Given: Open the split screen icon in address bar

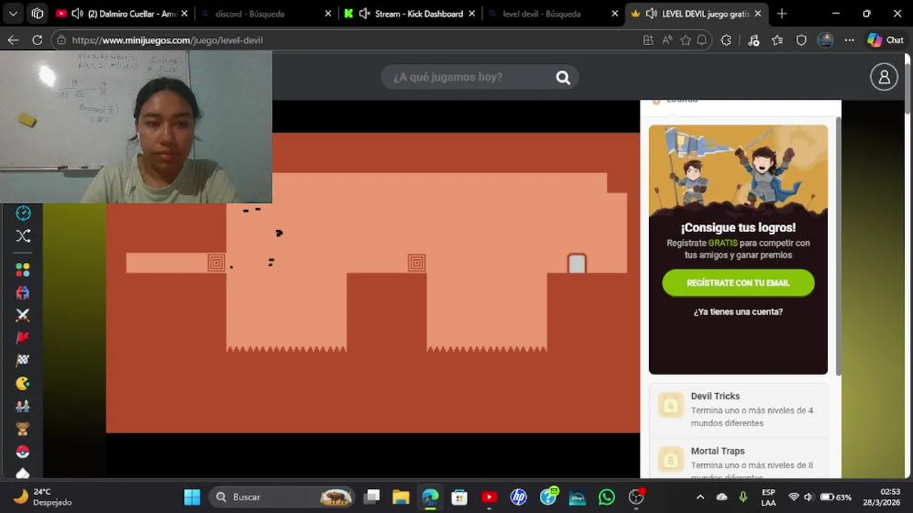Looking at the screenshot, I should (x=648, y=41).
